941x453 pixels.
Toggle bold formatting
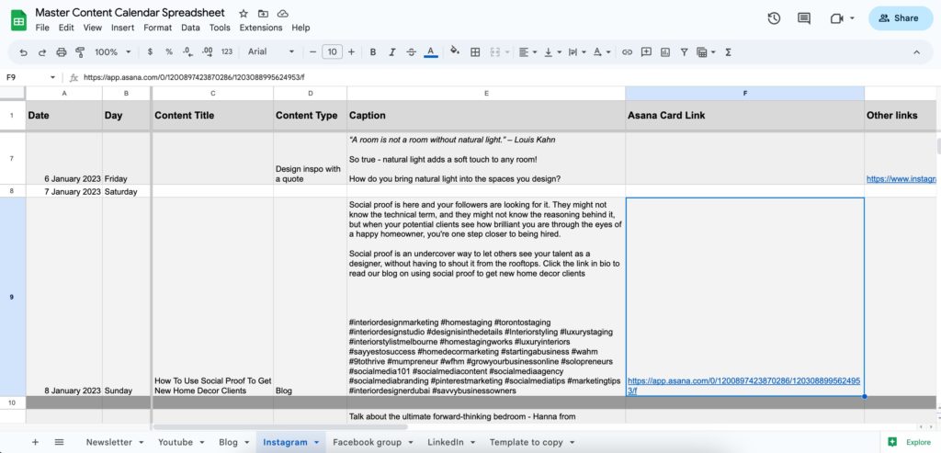pos(373,52)
